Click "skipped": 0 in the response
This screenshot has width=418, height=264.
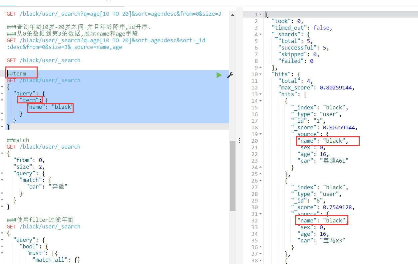[299, 54]
